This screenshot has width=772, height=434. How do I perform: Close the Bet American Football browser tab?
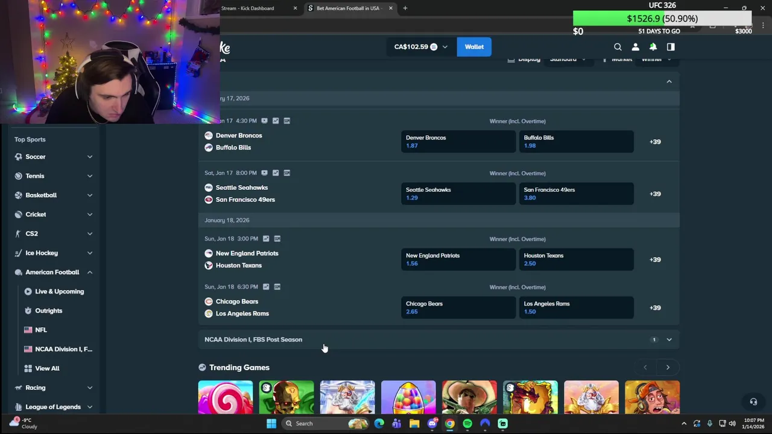click(391, 8)
